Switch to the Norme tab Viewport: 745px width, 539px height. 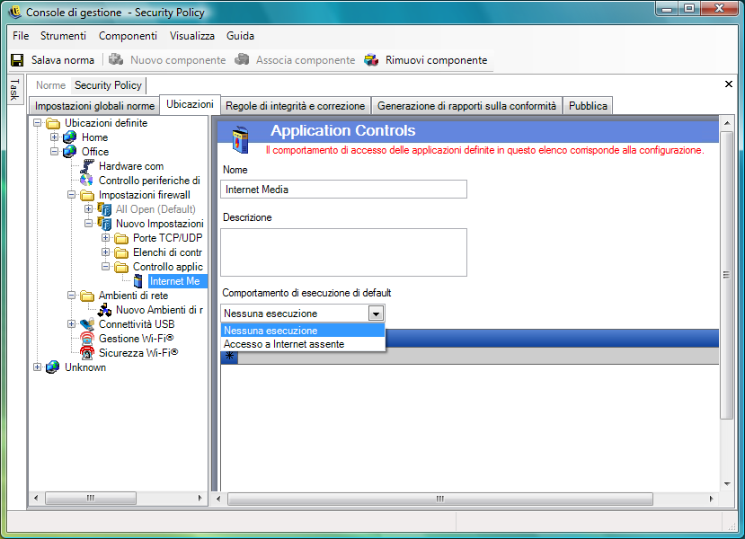pyautogui.click(x=50, y=85)
